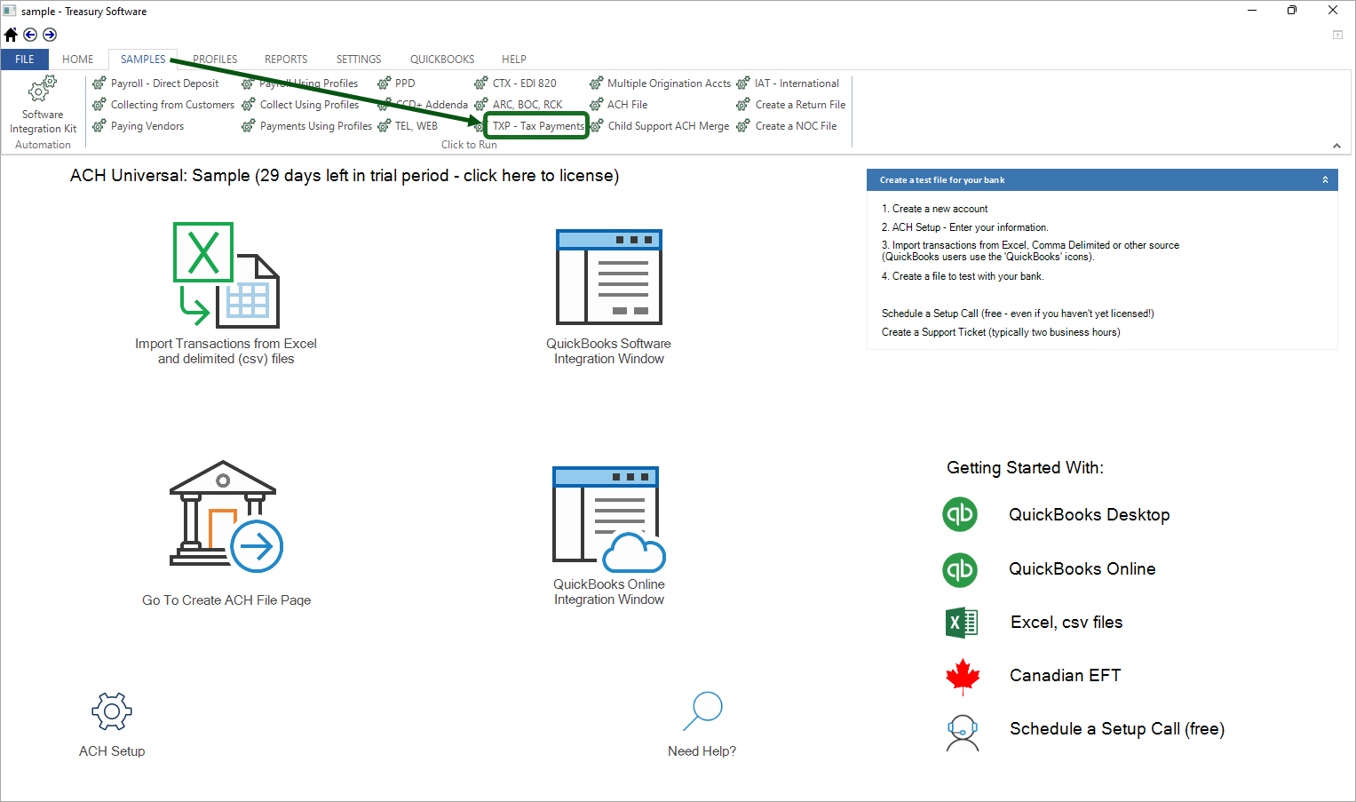Image resolution: width=1356 pixels, height=802 pixels.
Task: Click the Need Help magnifier icon
Action: [x=702, y=712]
